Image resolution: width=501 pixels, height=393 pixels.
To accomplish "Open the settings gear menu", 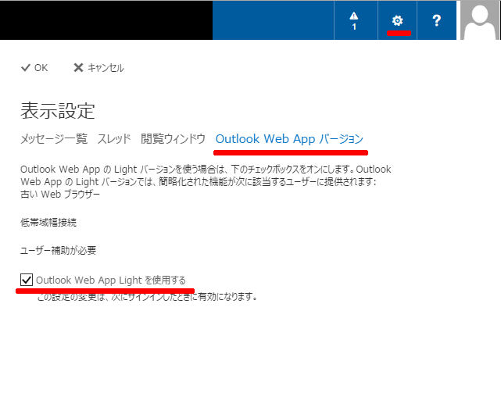I will coord(397,20).
